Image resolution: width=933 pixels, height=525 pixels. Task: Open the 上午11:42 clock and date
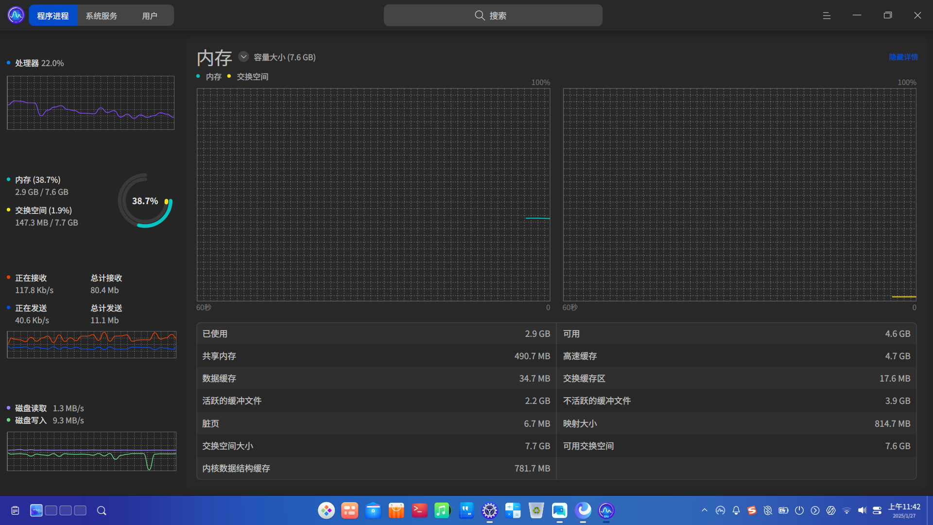(904, 510)
